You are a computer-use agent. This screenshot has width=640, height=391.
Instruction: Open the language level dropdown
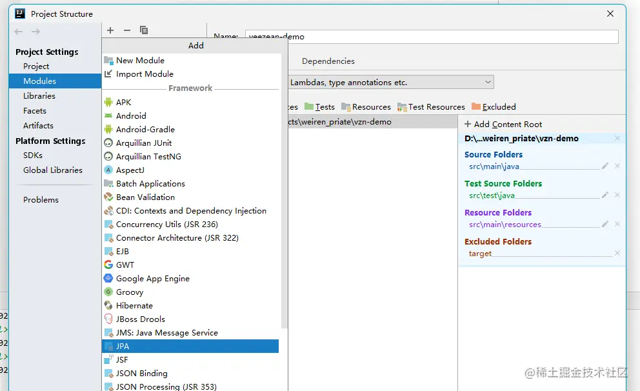coord(391,82)
